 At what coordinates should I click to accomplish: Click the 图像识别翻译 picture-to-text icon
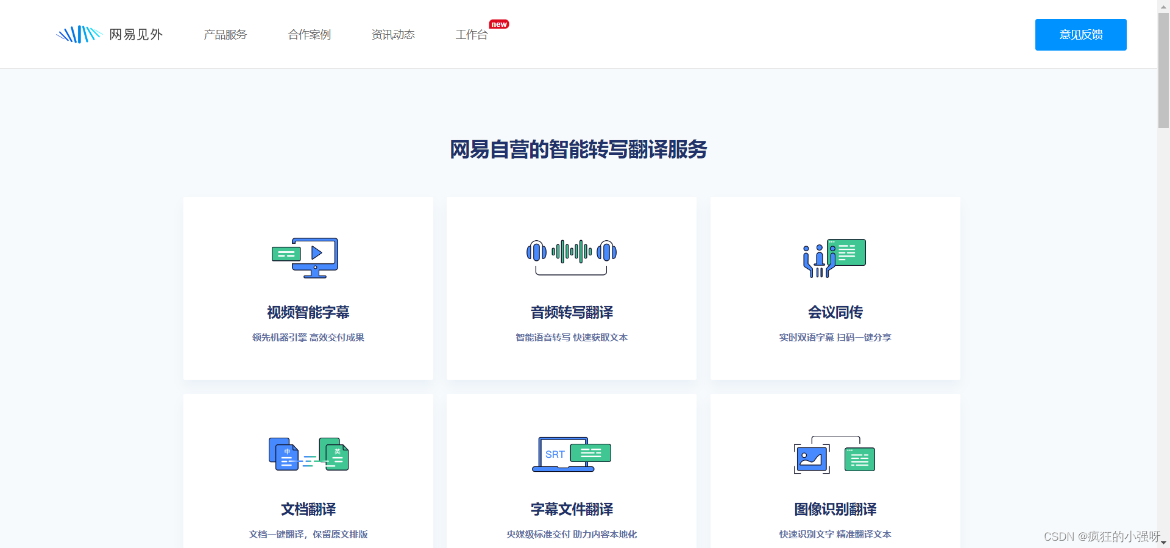pyautogui.click(x=834, y=455)
